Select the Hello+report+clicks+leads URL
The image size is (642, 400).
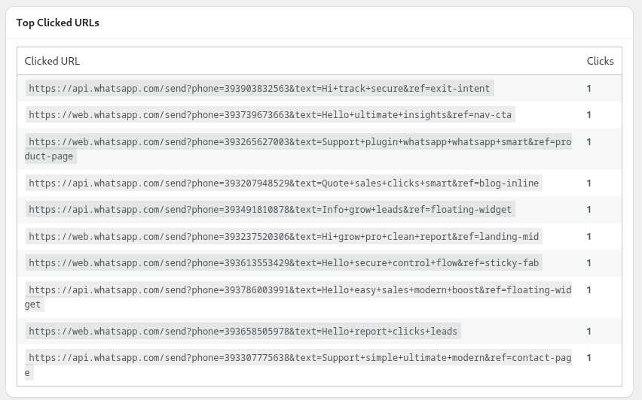[243, 332]
